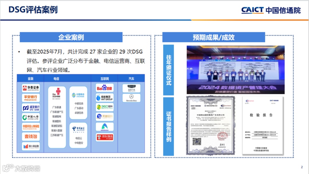
Task: Click the text 联通大数据
Action: point(57,131)
